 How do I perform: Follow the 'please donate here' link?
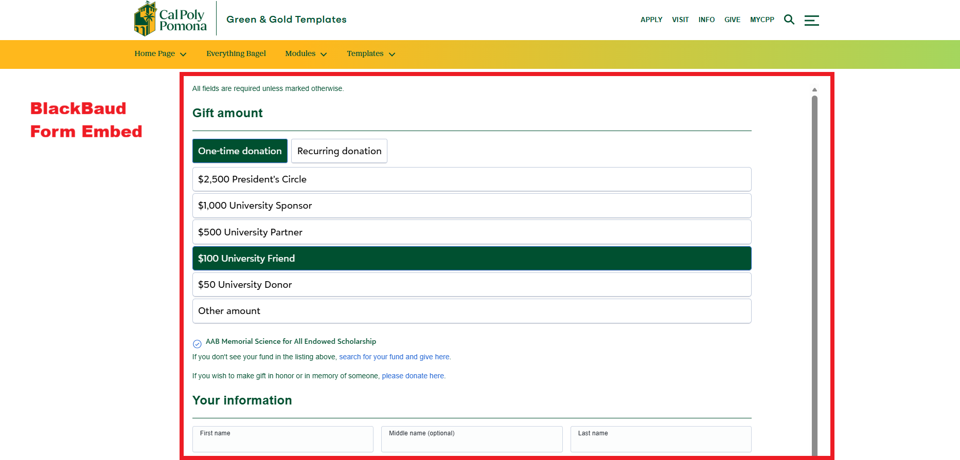(413, 376)
